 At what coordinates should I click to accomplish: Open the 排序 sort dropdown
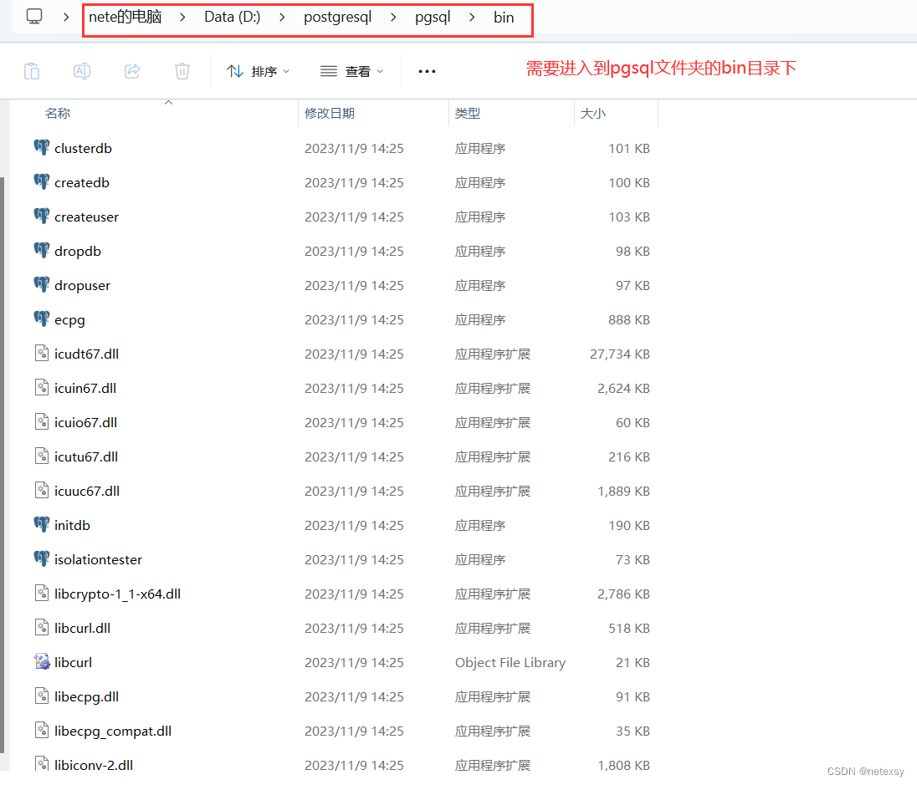pos(258,71)
